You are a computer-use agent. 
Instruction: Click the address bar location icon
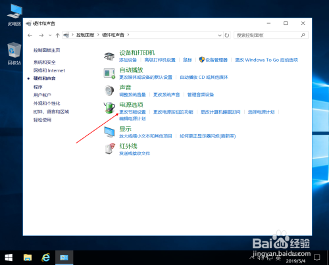coord(66,35)
